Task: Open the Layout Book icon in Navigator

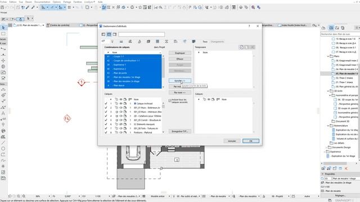Action: tap(337, 28)
